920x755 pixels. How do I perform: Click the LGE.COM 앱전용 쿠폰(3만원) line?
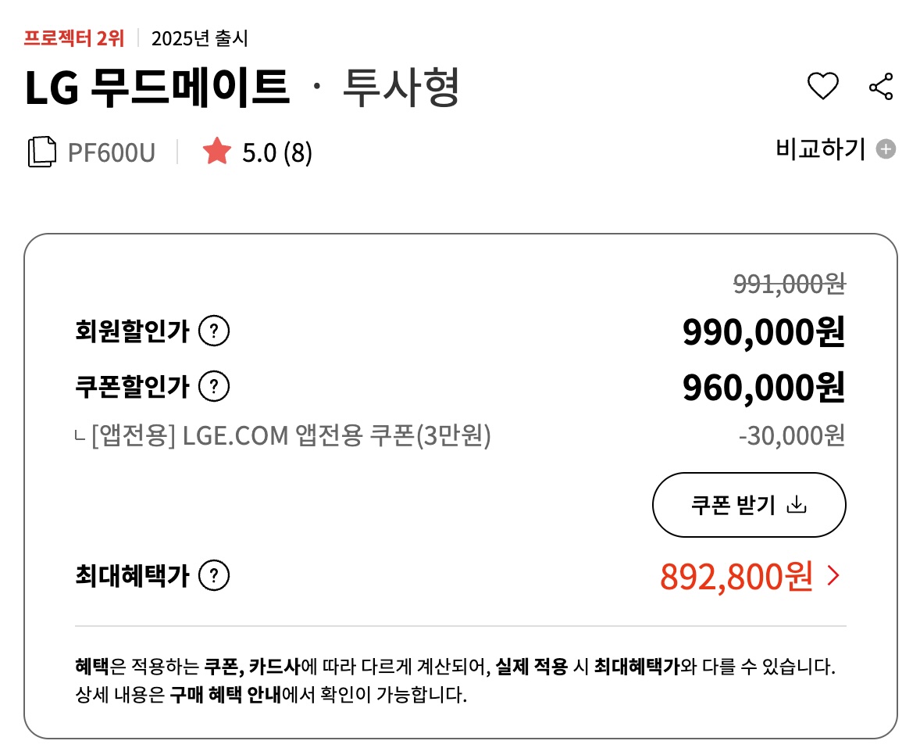[291, 435]
